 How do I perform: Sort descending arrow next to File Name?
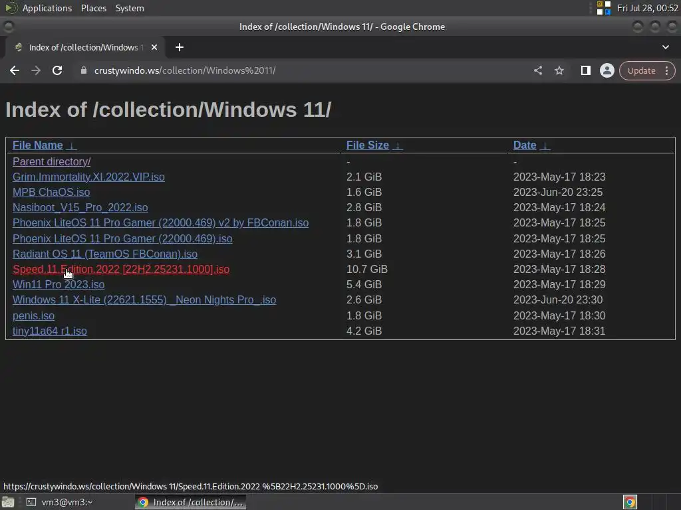click(72, 145)
